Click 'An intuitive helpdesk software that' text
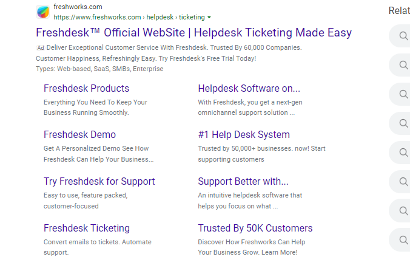 point(250,196)
